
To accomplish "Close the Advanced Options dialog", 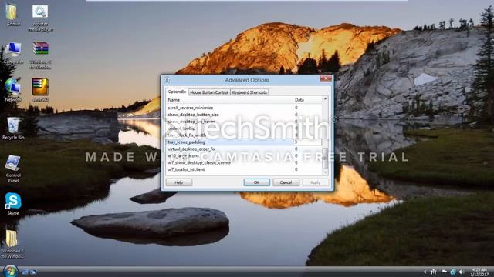I will tap(326, 78).
